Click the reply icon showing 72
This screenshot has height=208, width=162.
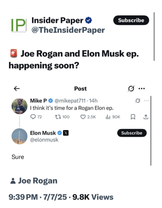(x=33, y=117)
